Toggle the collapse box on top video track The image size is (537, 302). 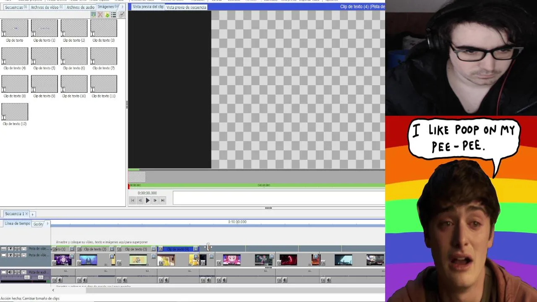3,249
